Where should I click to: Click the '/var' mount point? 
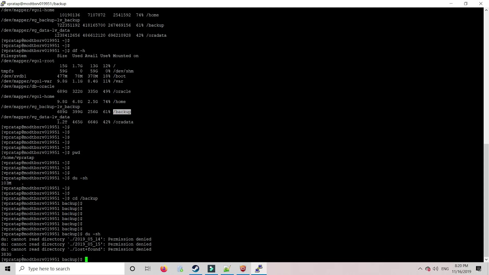tap(118, 81)
